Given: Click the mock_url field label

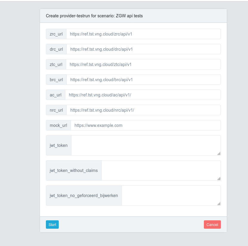Looking at the screenshot, I should [58, 125].
